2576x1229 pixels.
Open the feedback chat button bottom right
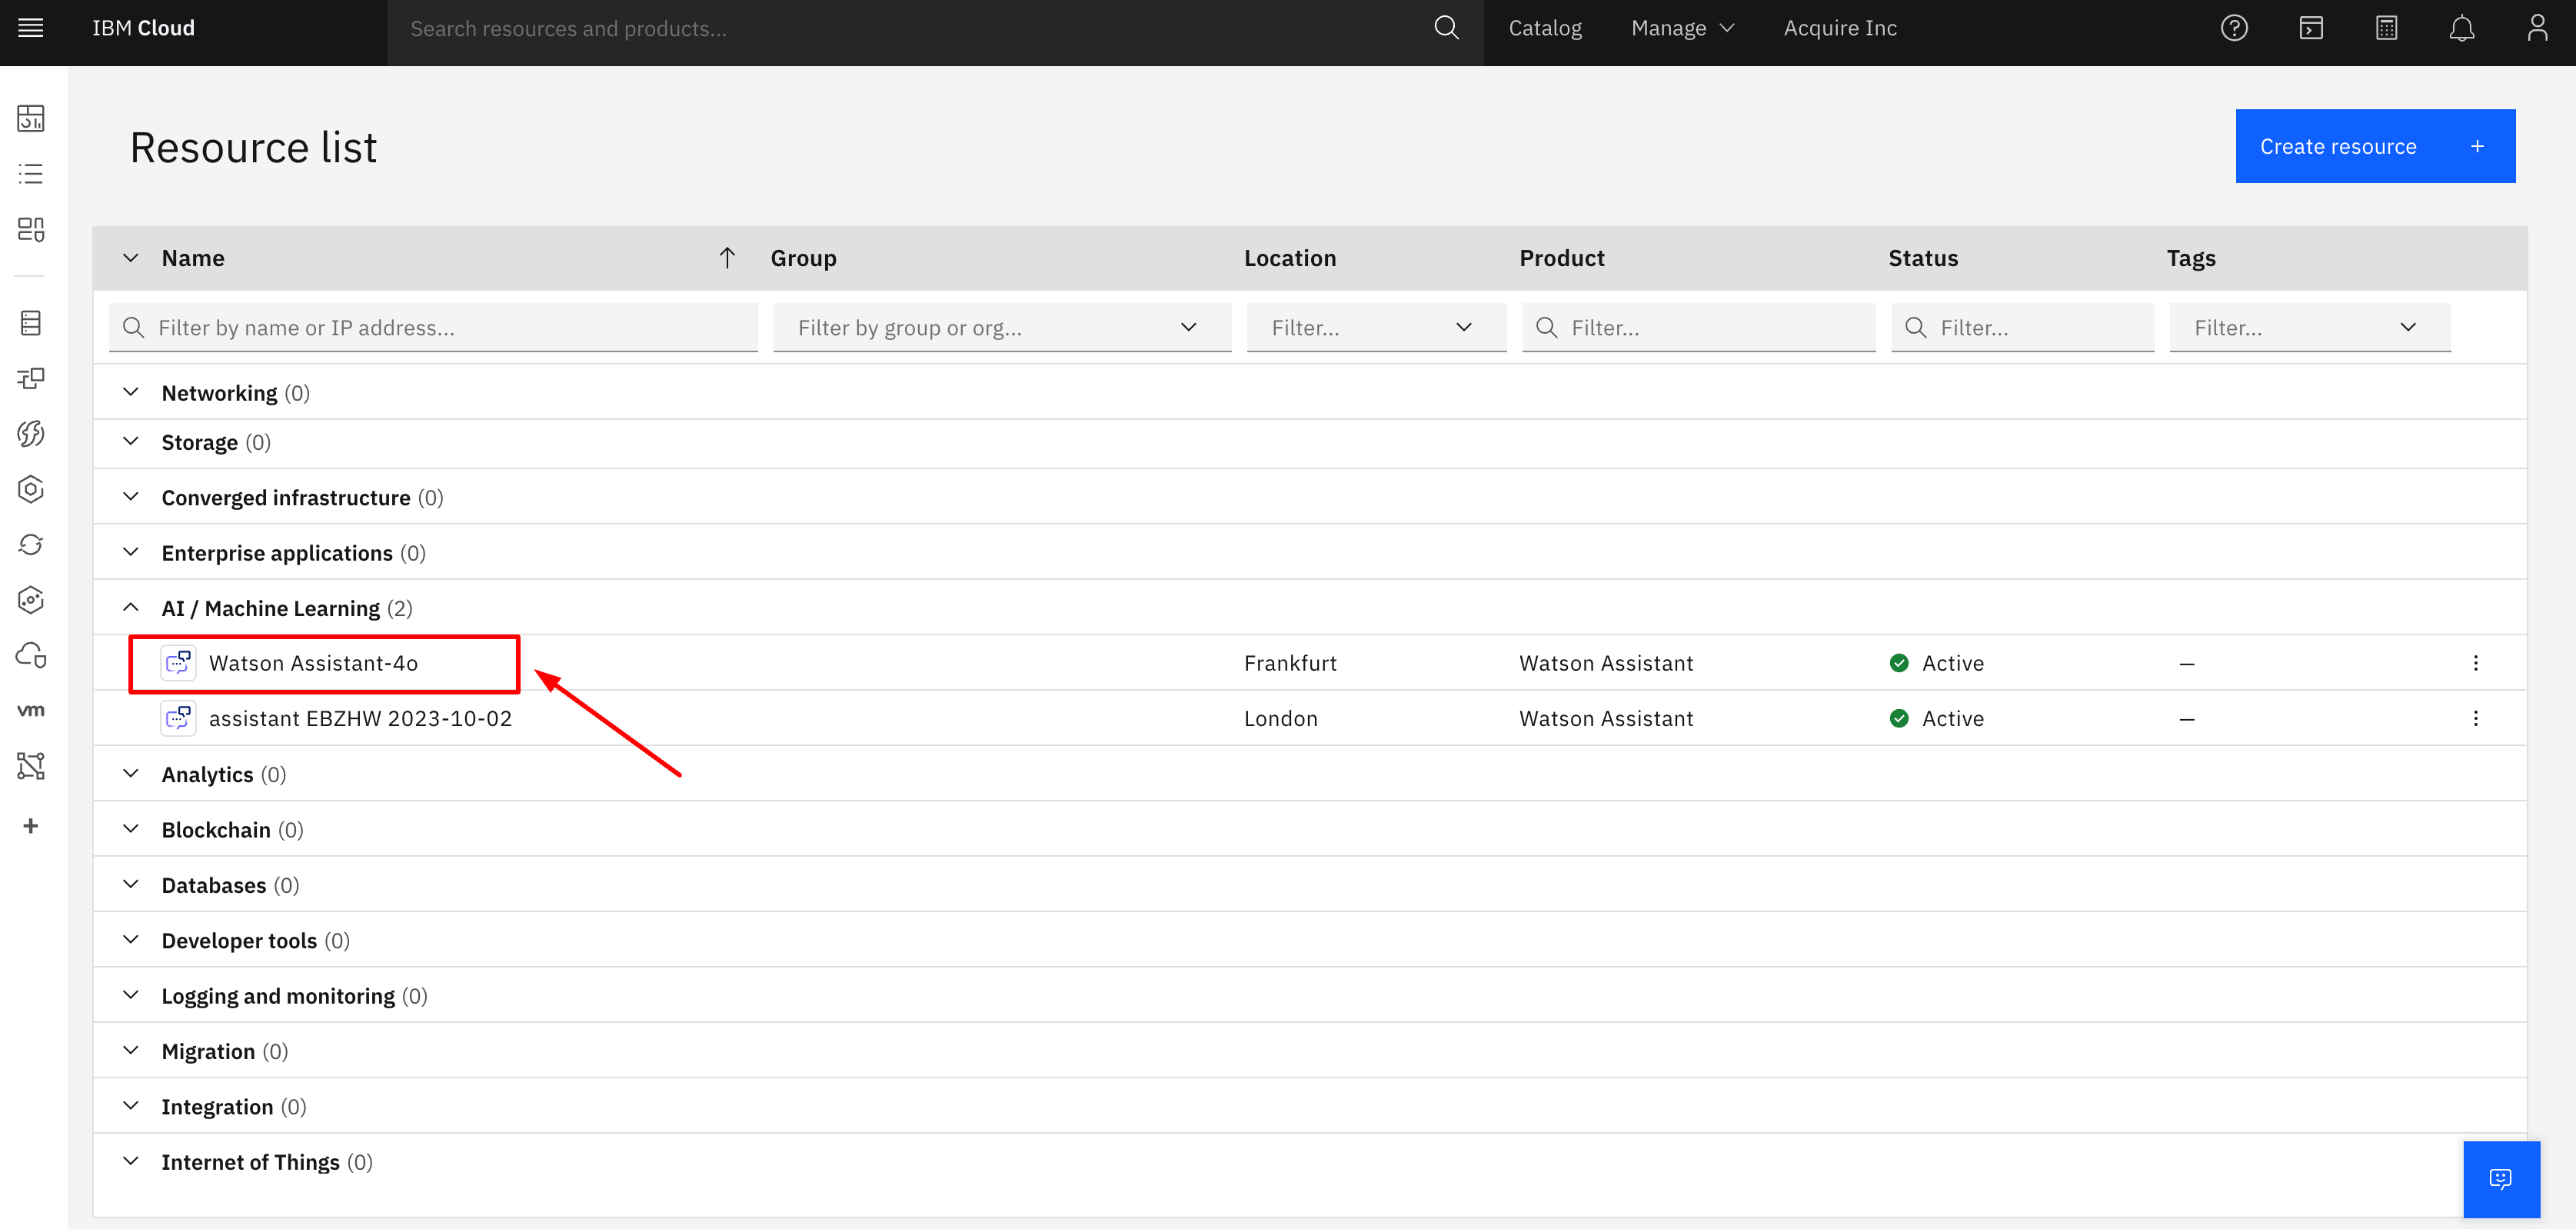(2500, 1179)
